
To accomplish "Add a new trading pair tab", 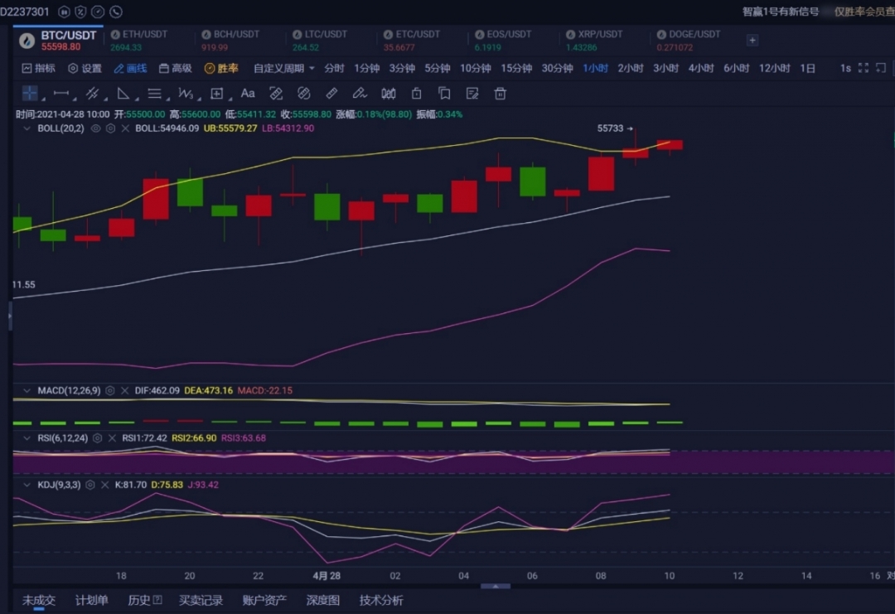I will [752, 40].
